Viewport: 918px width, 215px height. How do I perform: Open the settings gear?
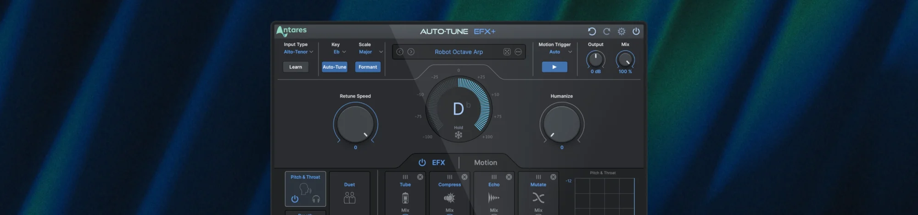point(621,31)
